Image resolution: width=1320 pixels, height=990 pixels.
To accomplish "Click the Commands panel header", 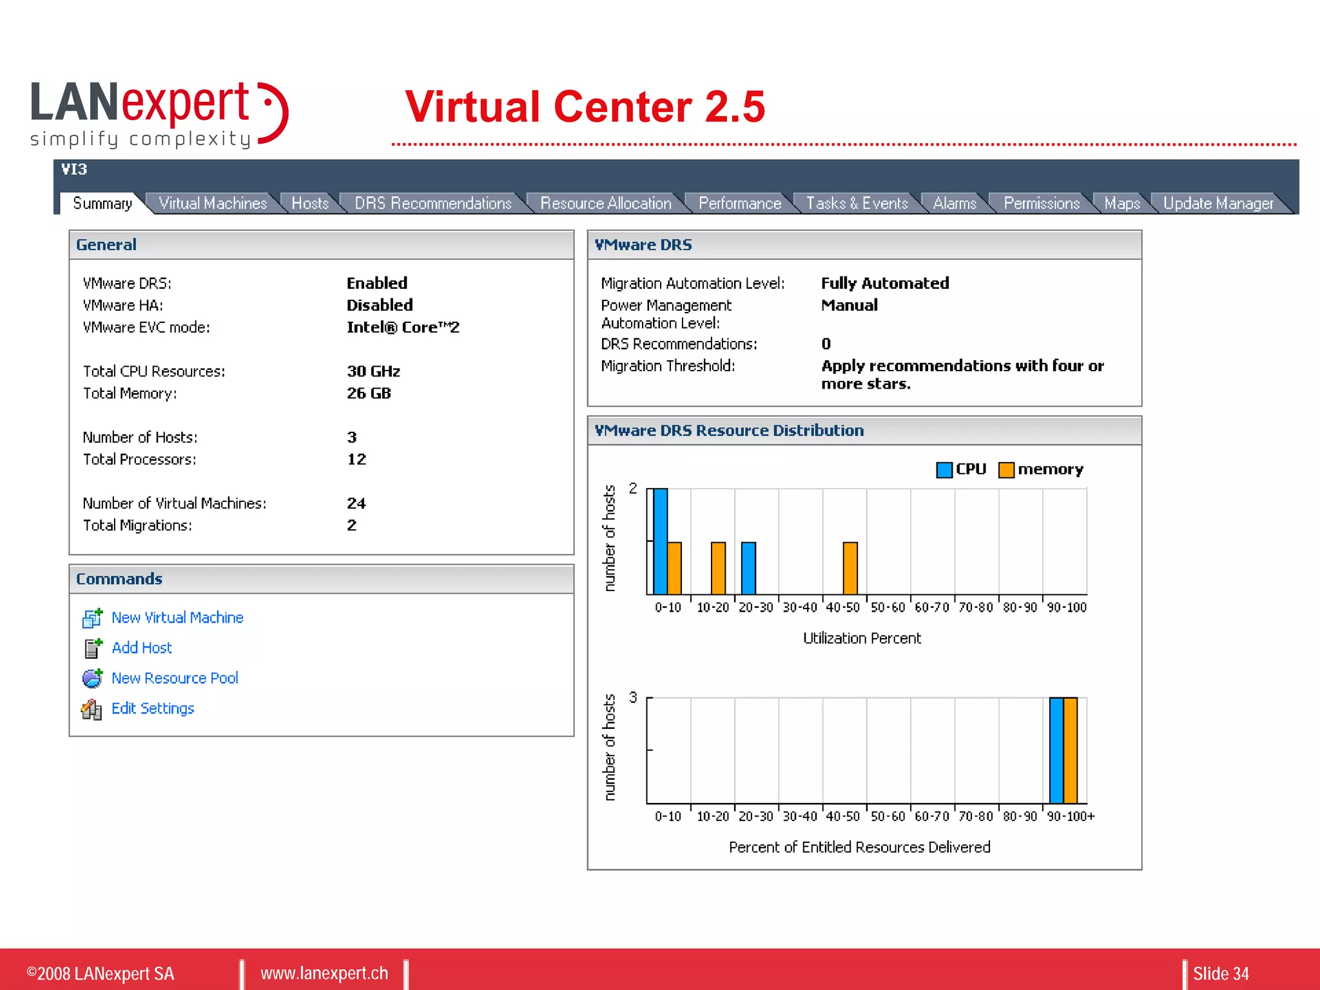I will [322, 579].
